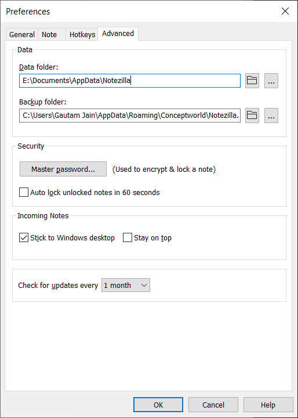
Task: Uncheck Stick to Windows desktop
Action: coord(24,237)
